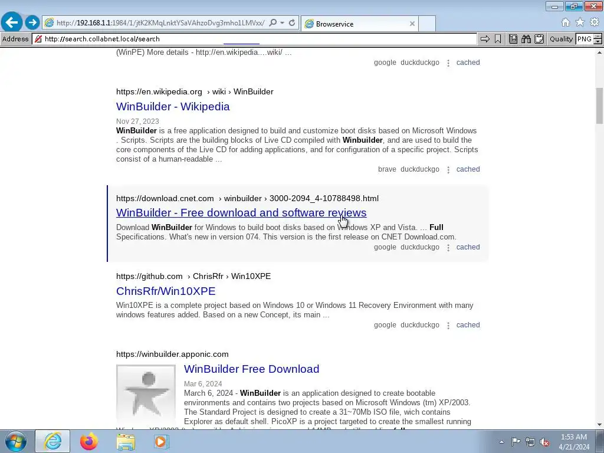Click the https://github.com result URL text

pos(149,276)
